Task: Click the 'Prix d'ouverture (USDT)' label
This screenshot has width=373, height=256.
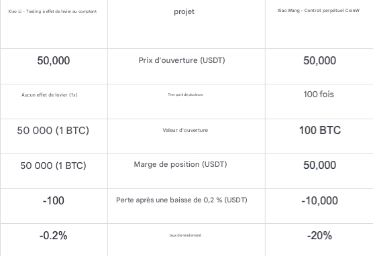Action: [x=182, y=60]
